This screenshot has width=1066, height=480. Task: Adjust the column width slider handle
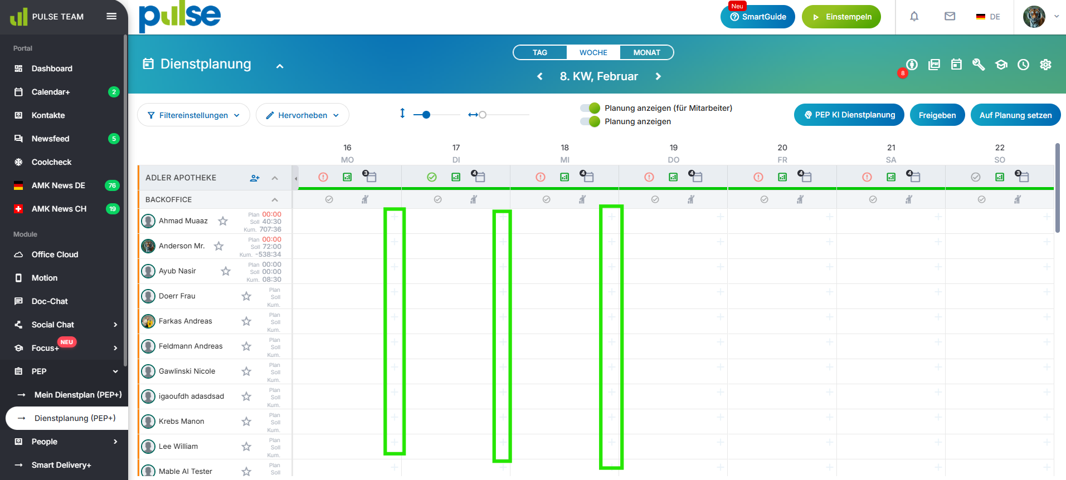(483, 115)
